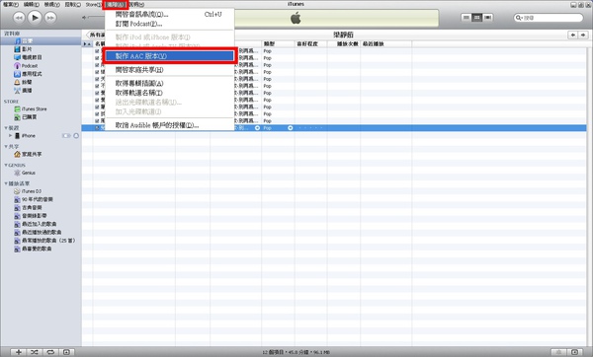Choose 訂閱 Podcast menu item
The width and height of the screenshot is (593, 357).
click(169, 24)
